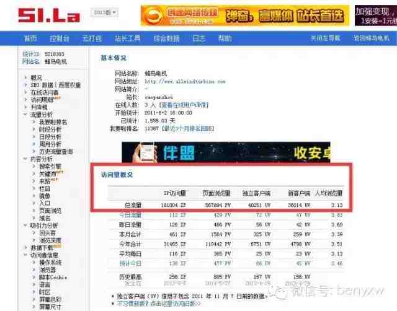
Task: Open 访问明细 in the sidebar
Action: [42, 100]
